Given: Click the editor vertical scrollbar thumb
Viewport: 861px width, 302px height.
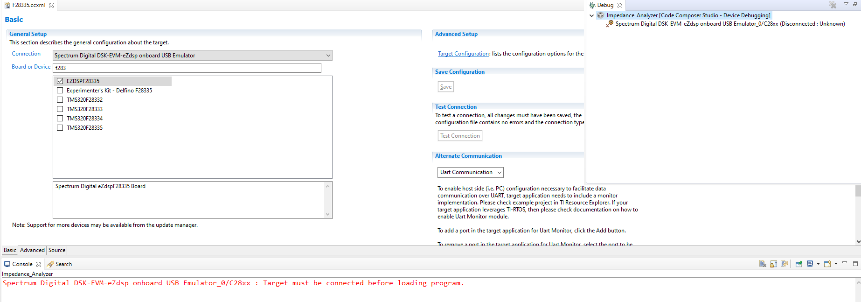Looking at the screenshot, I should tap(858, 190).
